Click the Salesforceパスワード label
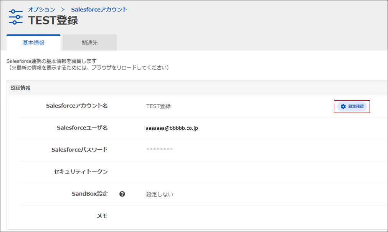388x232 pixels. coord(80,150)
